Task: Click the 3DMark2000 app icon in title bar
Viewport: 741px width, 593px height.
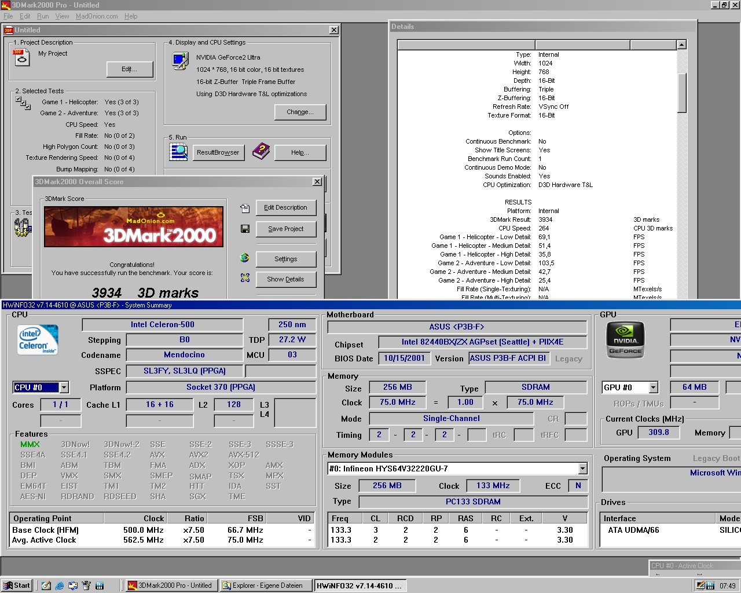Action: (6, 5)
